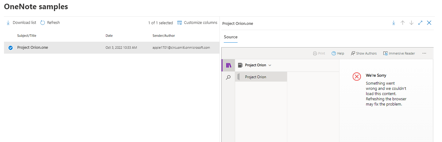442x142 pixels.
Task: Expand the preview pane to full screen
Action: 421,23
